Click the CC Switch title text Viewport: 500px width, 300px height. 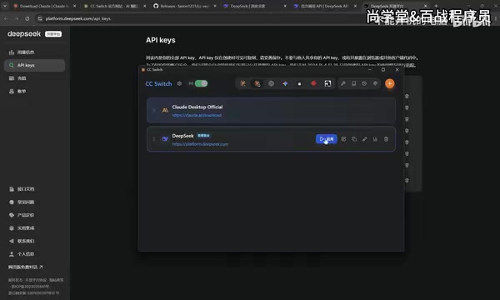pos(158,83)
